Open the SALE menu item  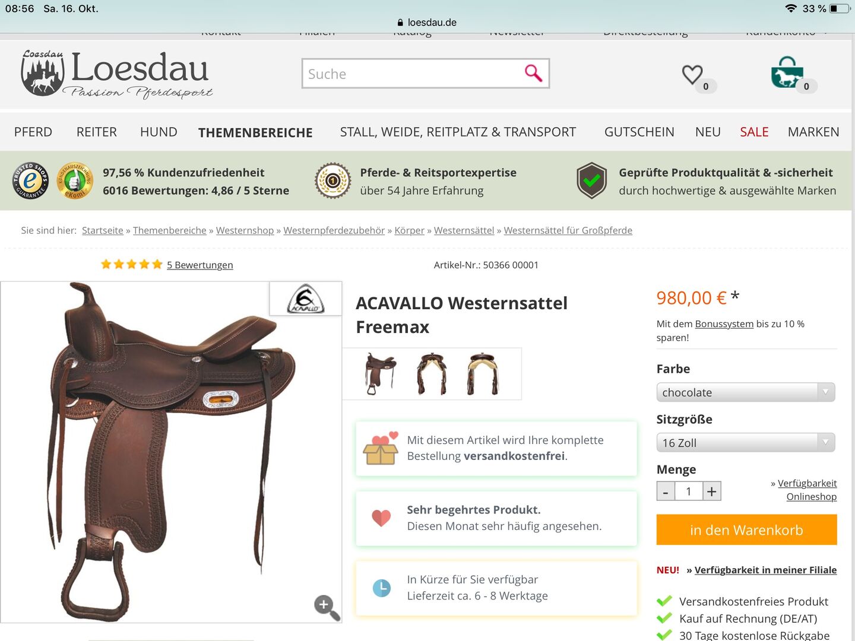754,132
